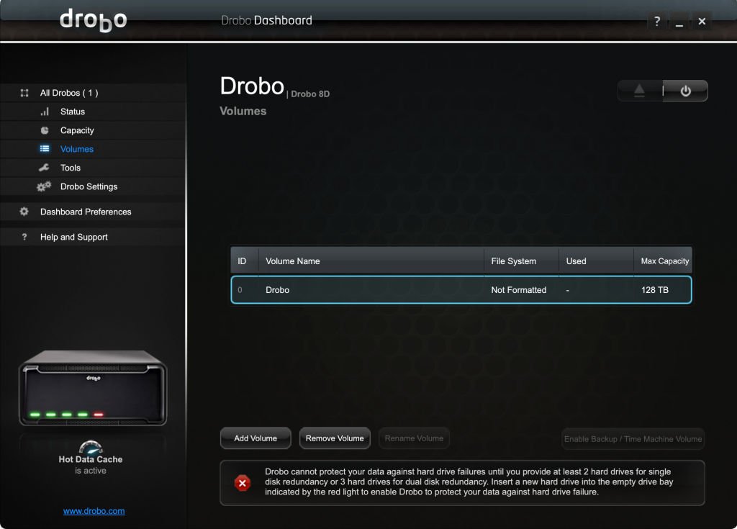Click the ID column header
737x529 pixels.
point(245,261)
